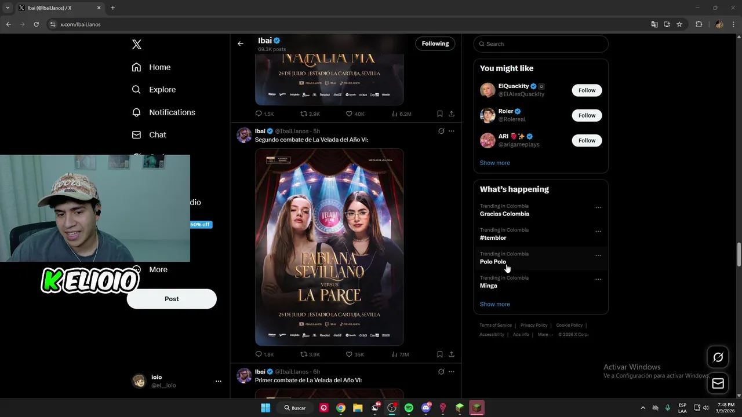Screen dimensions: 742x417
Task: Open Polo Polo trending topic
Action: click(493, 262)
